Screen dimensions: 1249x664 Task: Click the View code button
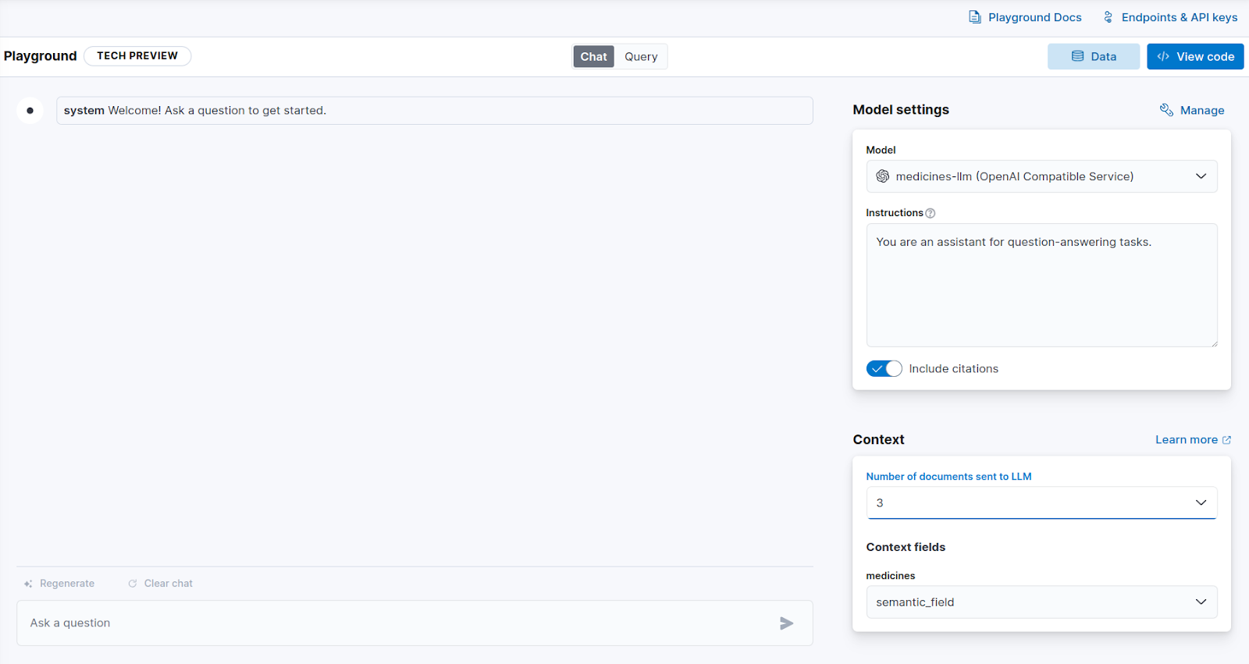(1195, 56)
